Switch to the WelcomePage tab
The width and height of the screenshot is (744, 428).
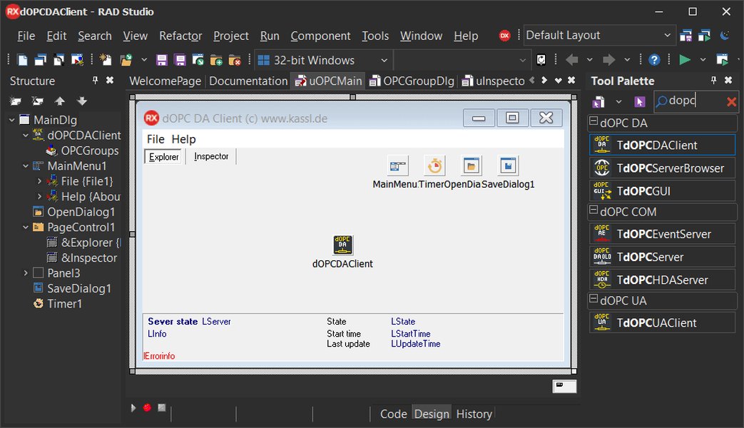tap(165, 81)
